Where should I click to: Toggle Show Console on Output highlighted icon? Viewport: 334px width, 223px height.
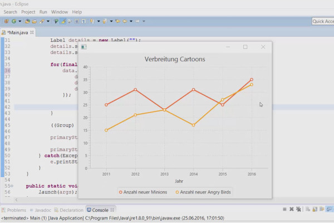(x=329, y=209)
